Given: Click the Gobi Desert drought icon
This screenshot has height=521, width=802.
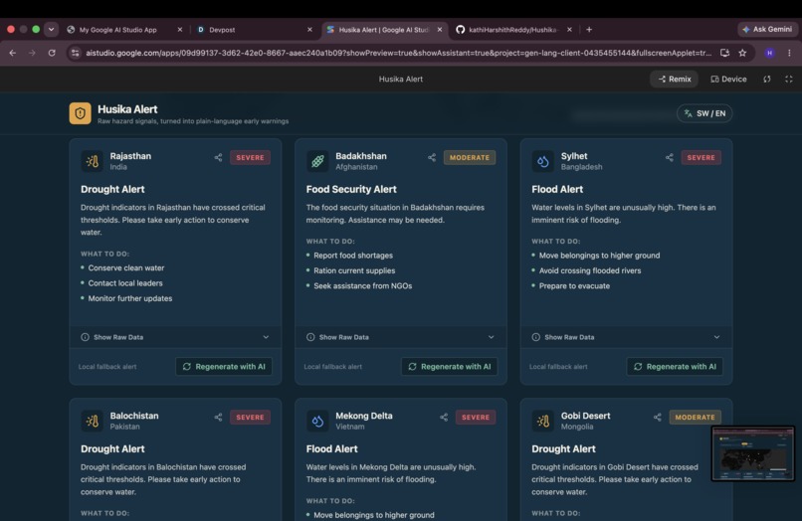Looking at the screenshot, I should click(542, 421).
